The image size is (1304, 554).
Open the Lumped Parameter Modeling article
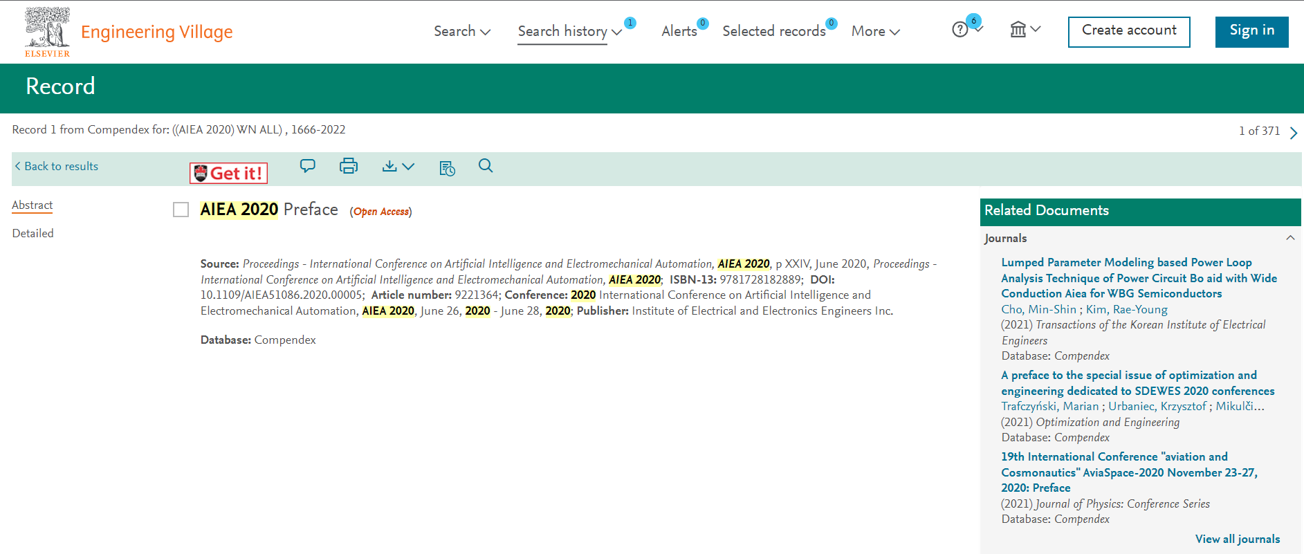(x=1139, y=278)
